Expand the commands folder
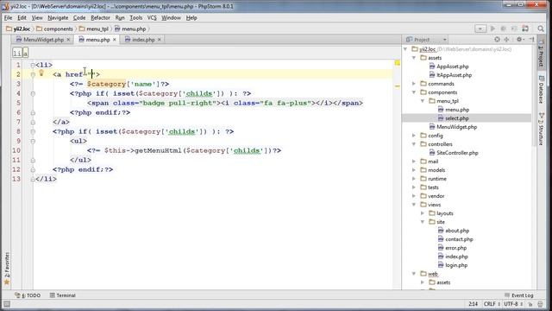This screenshot has height=311, width=552. click(x=414, y=84)
